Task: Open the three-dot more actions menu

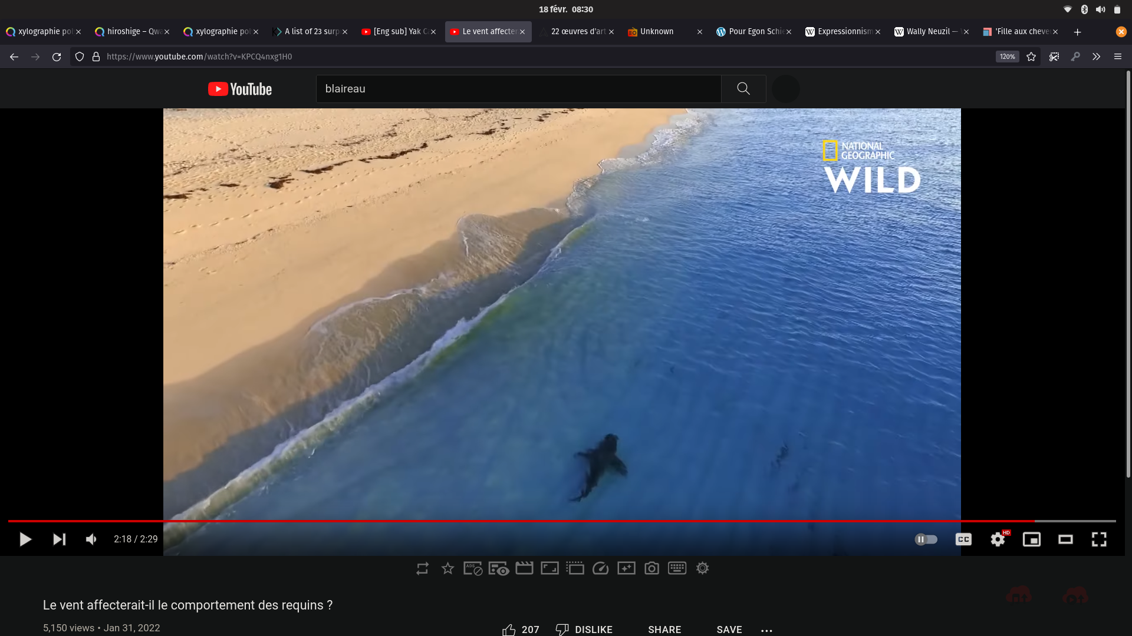Action: (766, 630)
